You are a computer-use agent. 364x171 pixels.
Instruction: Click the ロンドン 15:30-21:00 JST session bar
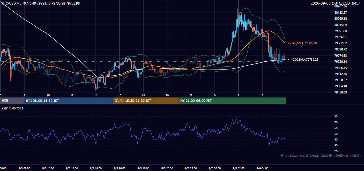[x=146, y=101]
